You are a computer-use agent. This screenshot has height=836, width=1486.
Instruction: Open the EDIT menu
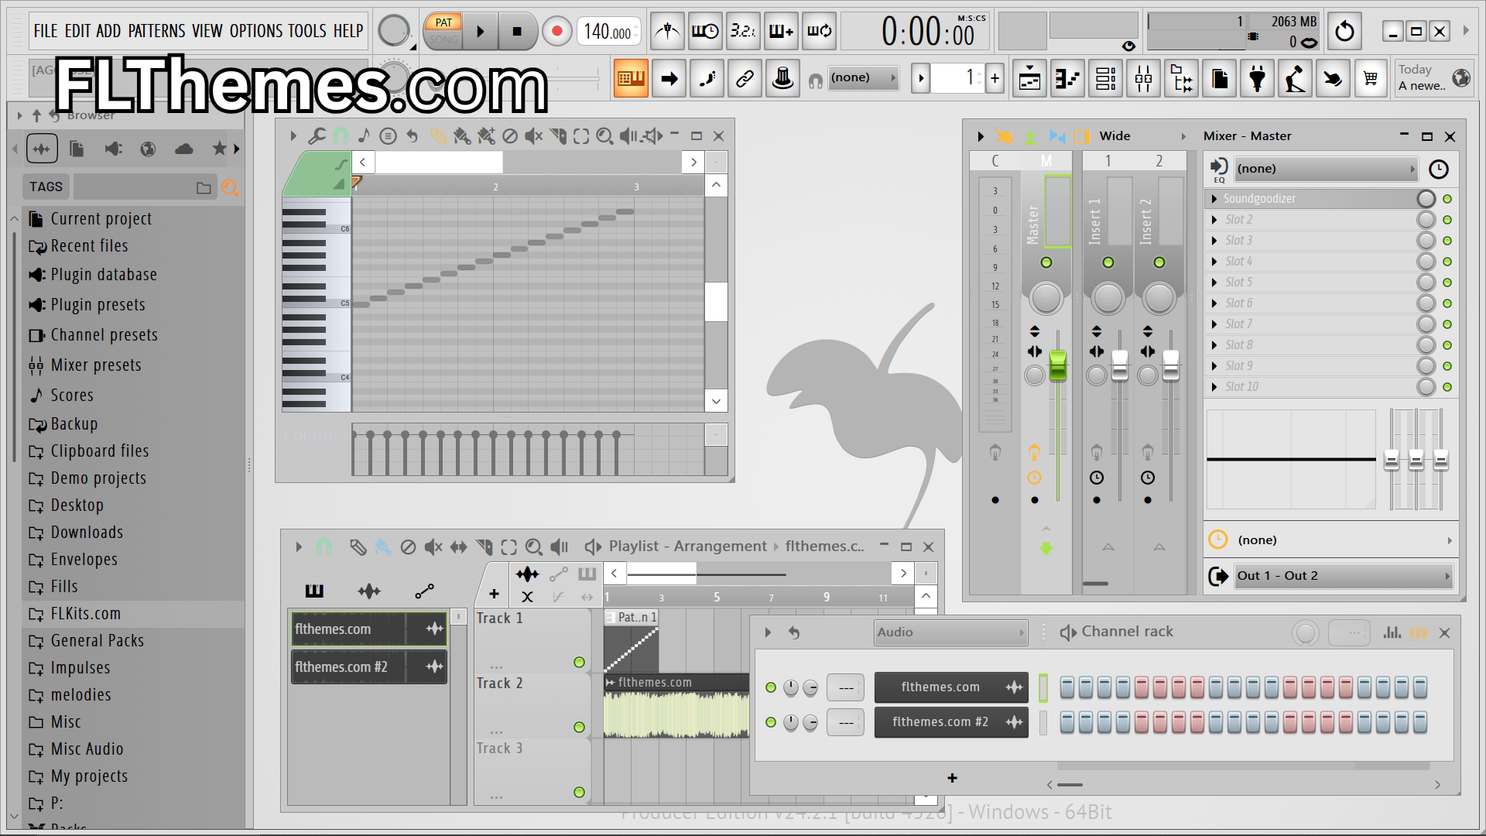click(x=77, y=31)
